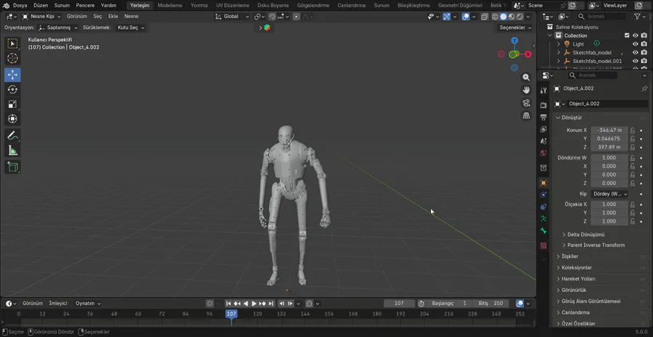Open the Output properties tab

pyautogui.click(x=543, y=117)
